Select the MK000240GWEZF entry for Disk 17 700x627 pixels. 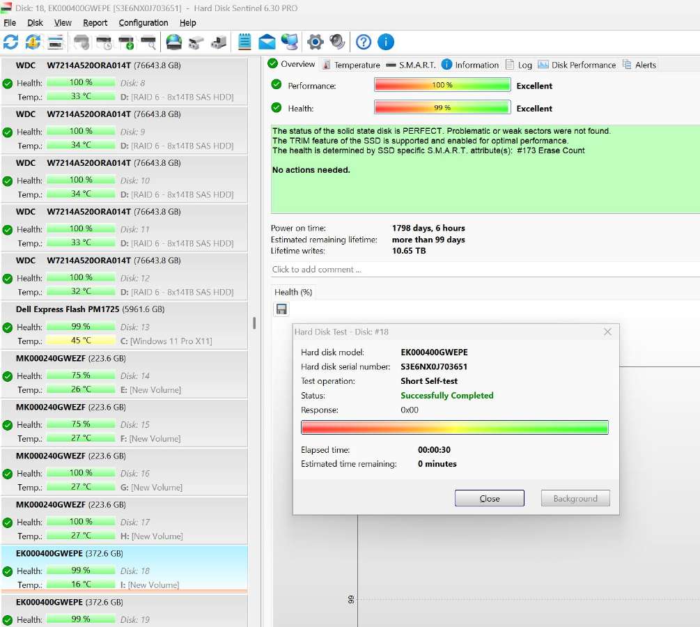click(x=124, y=520)
